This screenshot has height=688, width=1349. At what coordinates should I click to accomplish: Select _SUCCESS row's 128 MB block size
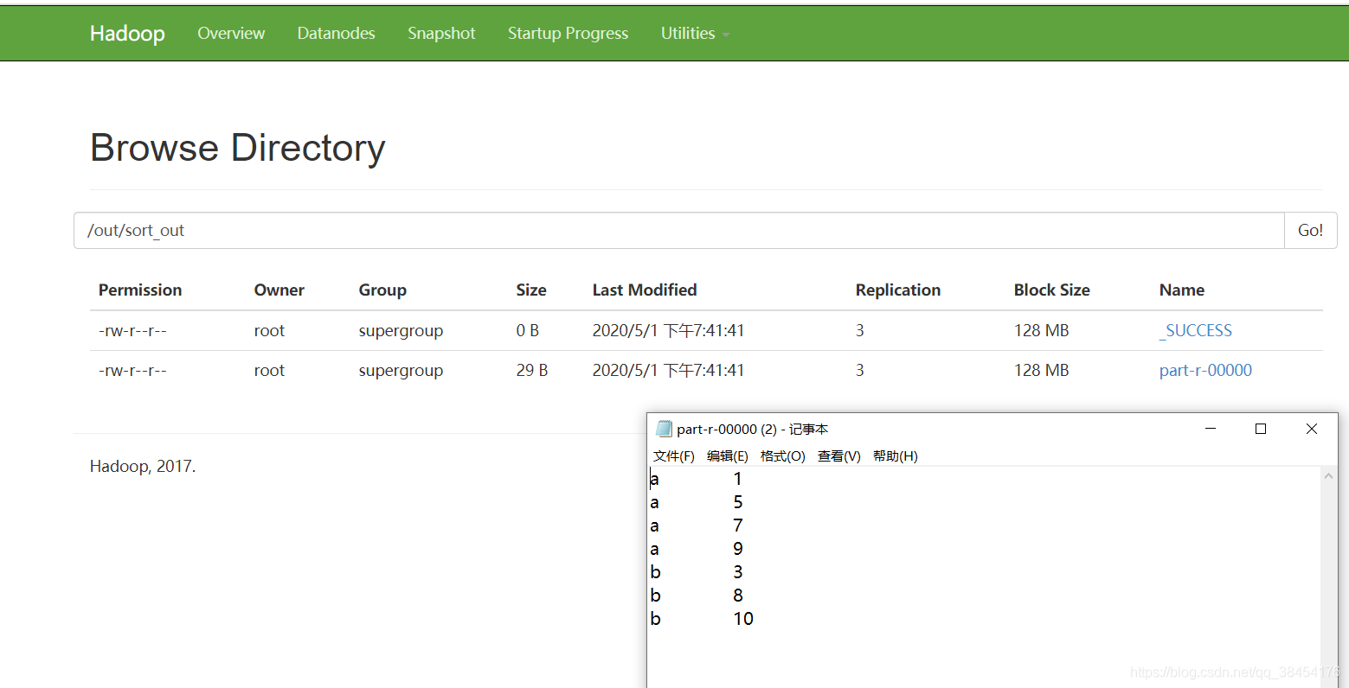pos(1042,331)
